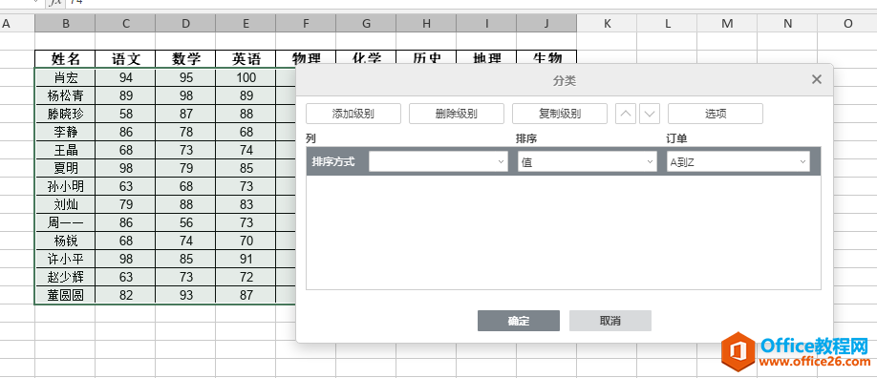Select the cell with name 许小平
The image size is (877, 378).
coord(65,259)
